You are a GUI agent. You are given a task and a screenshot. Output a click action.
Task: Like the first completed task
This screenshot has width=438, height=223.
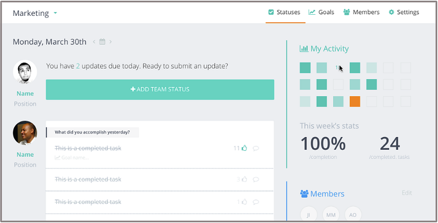pos(244,148)
